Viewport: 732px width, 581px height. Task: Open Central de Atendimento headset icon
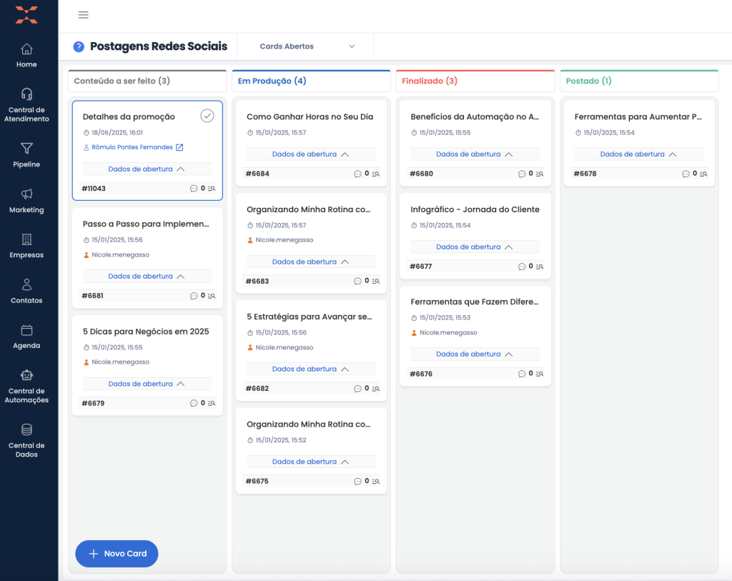26,94
